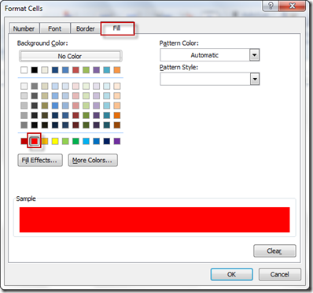Select the dark red standard color swatch
This screenshot has width=313, height=293.
coord(24,141)
